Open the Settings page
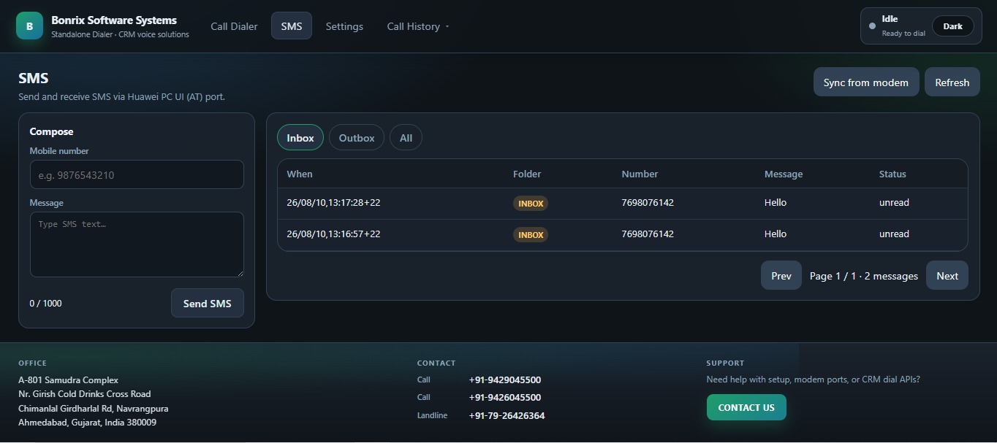This screenshot has height=443, width=997. tap(344, 26)
